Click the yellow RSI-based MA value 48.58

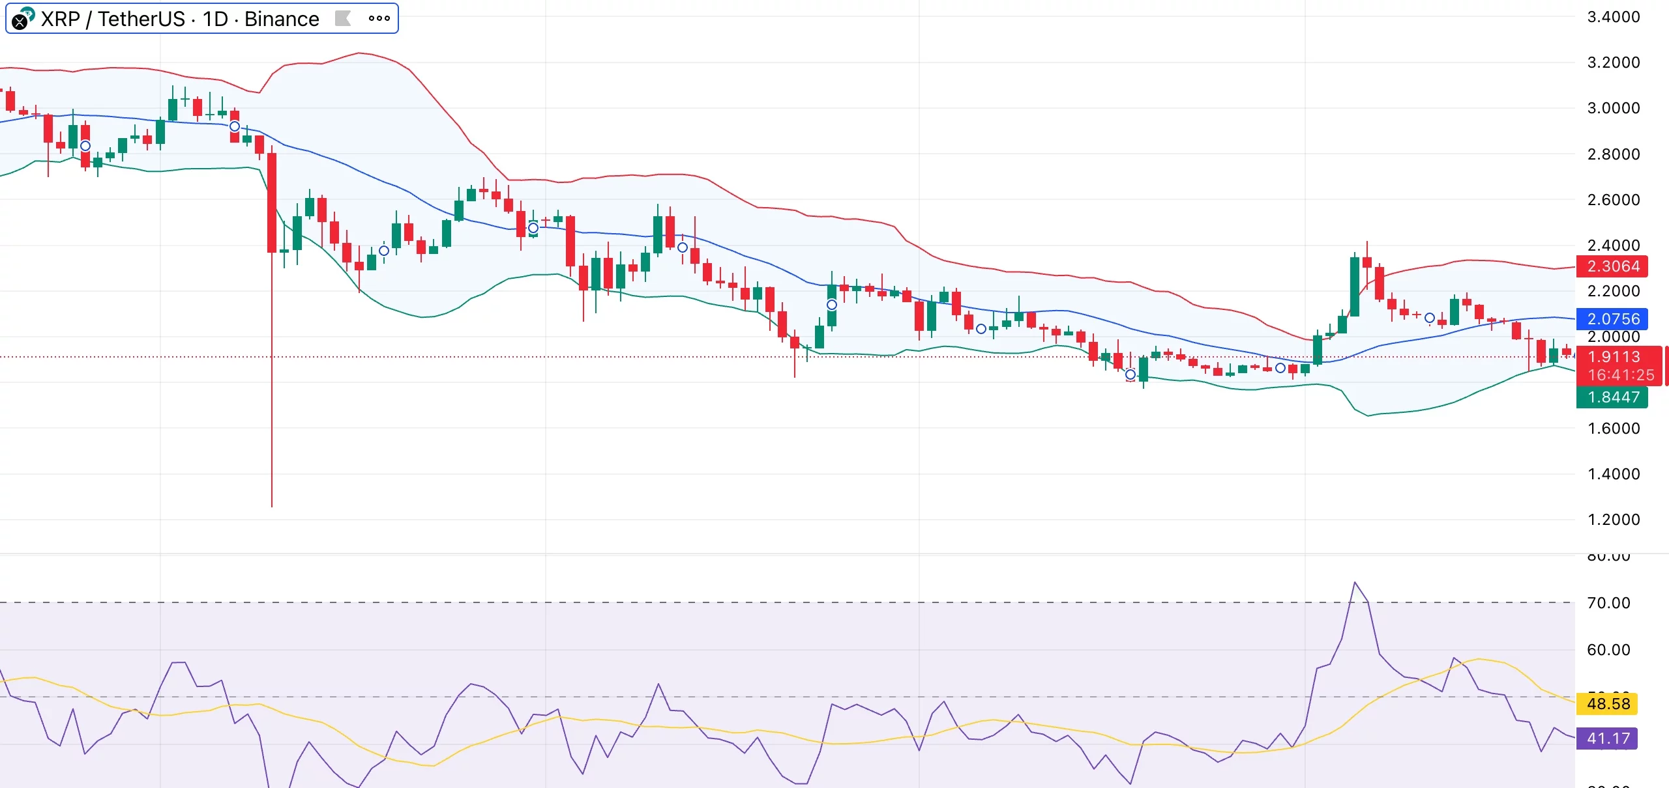point(1606,703)
